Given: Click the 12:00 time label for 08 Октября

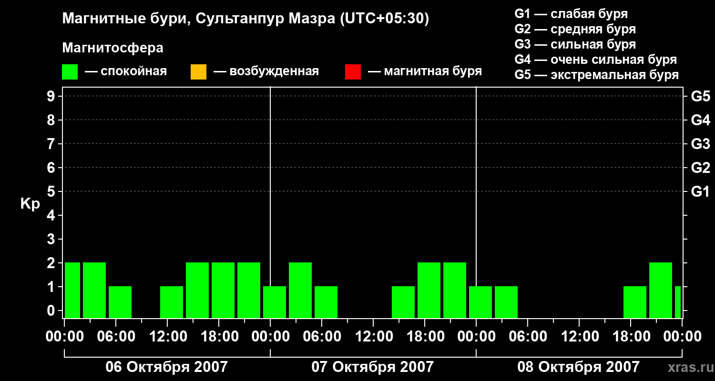Looking at the screenshot, I should coord(579,337).
